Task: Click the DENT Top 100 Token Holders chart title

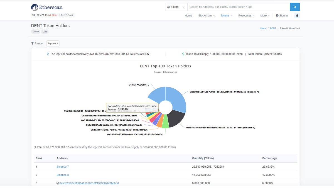Action: (166, 66)
